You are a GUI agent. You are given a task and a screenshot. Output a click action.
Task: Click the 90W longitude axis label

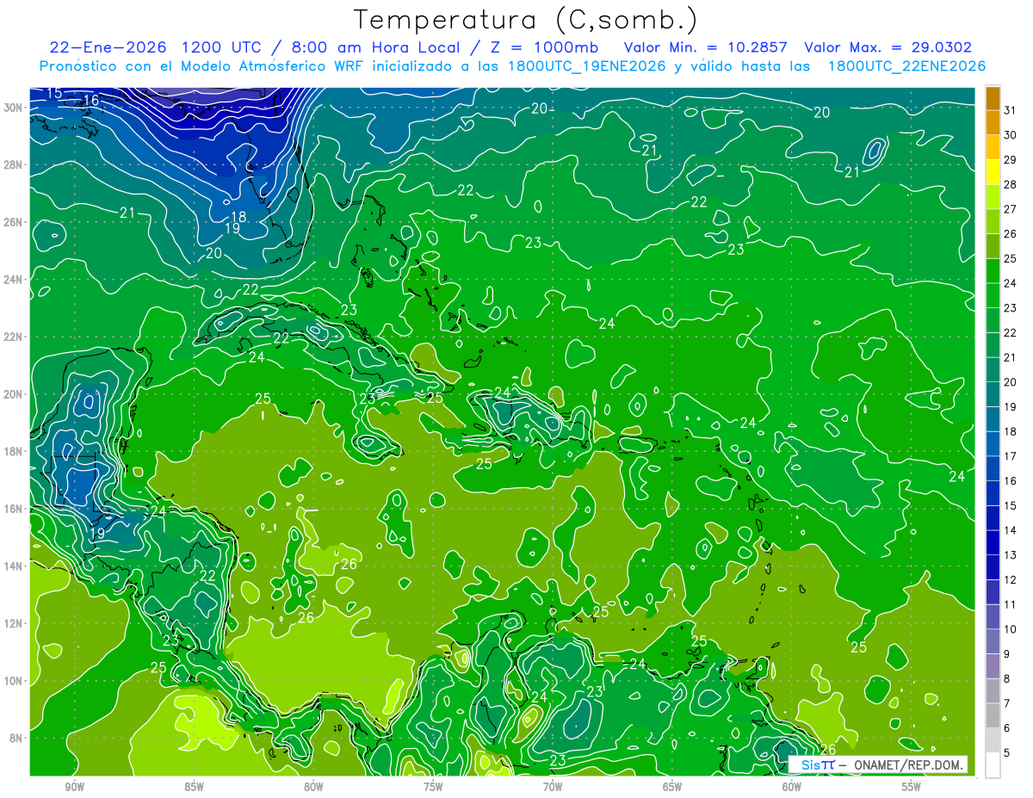74,787
